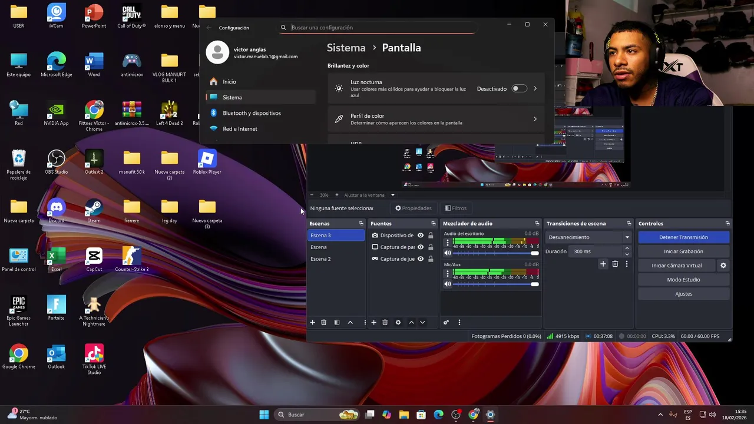Open Bluetooth y dispositivos settings
The width and height of the screenshot is (754, 424).
click(260, 113)
